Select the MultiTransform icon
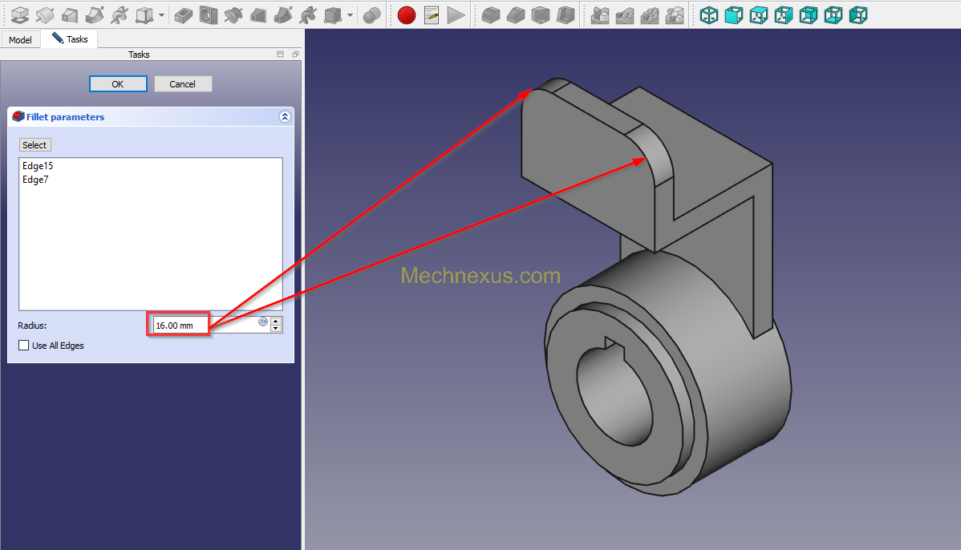The height and width of the screenshot is (550, 961). point(674,15)
